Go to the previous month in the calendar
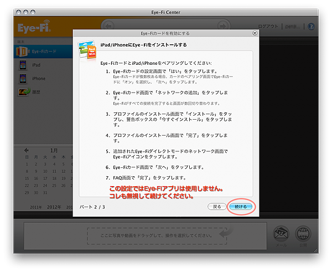The image size is (332, 272). [26, 150]
